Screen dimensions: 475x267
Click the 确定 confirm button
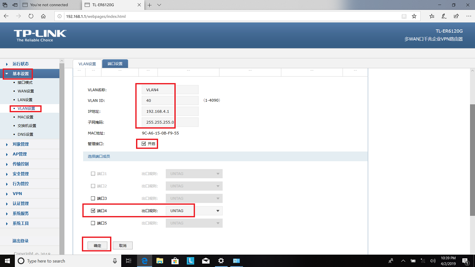pos(97,245)
